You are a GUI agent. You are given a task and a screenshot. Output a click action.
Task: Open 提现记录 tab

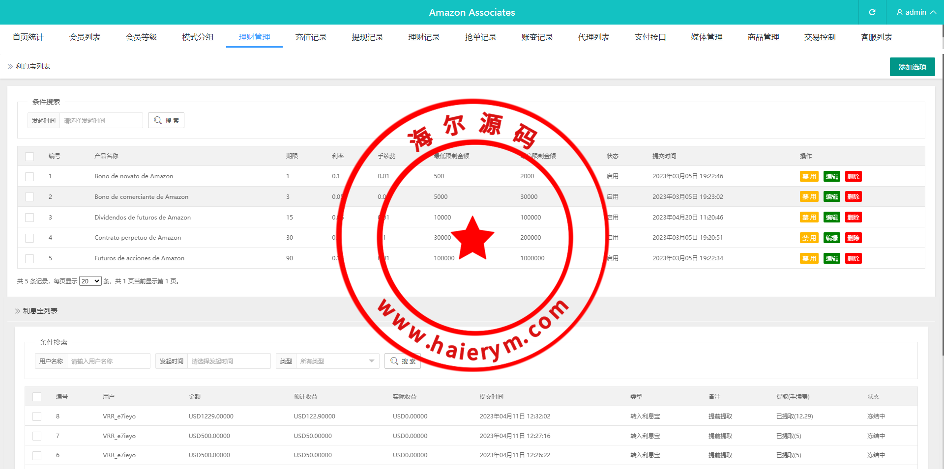367,37
